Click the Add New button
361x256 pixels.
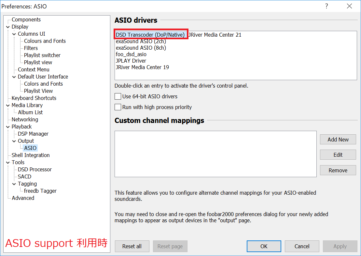[338, 140]
